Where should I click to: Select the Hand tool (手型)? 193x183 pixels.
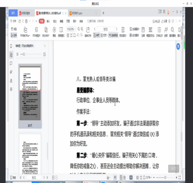[14, 29]
